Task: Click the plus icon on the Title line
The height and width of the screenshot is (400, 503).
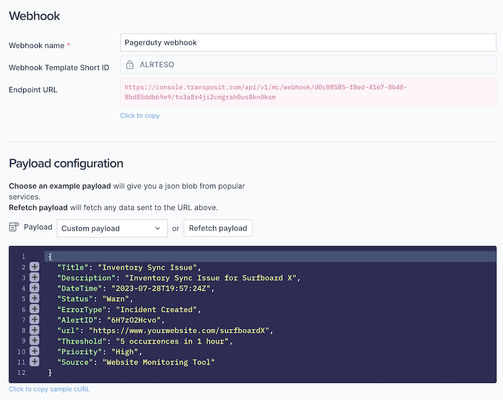Action: [x=34, y=267]
